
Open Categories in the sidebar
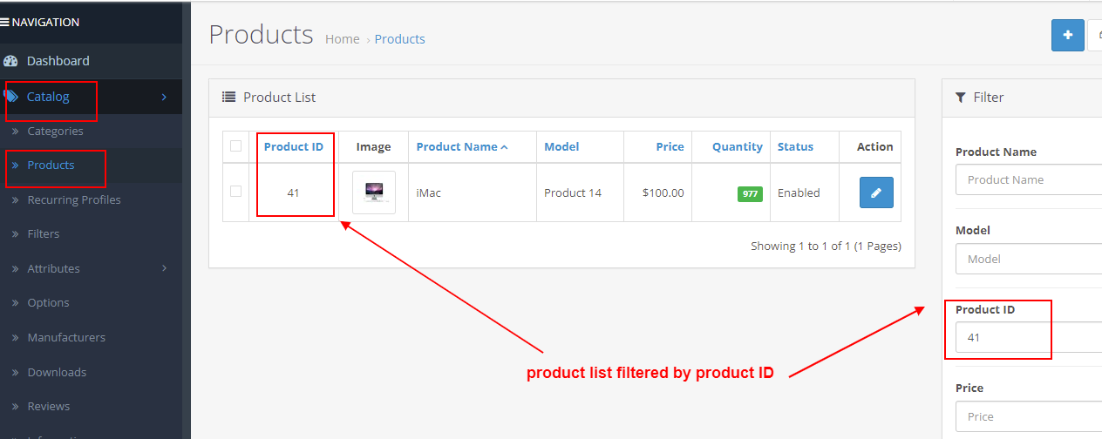tap(55, 132)
